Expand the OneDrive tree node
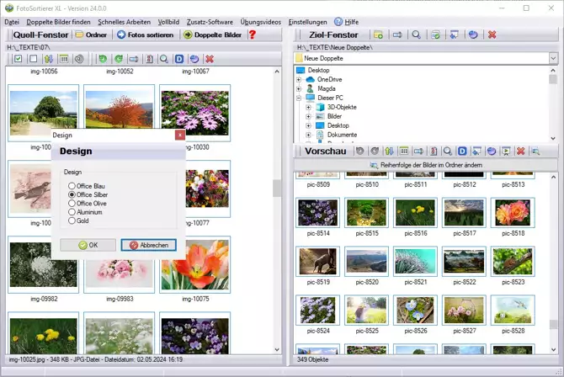 pos(299,79)
